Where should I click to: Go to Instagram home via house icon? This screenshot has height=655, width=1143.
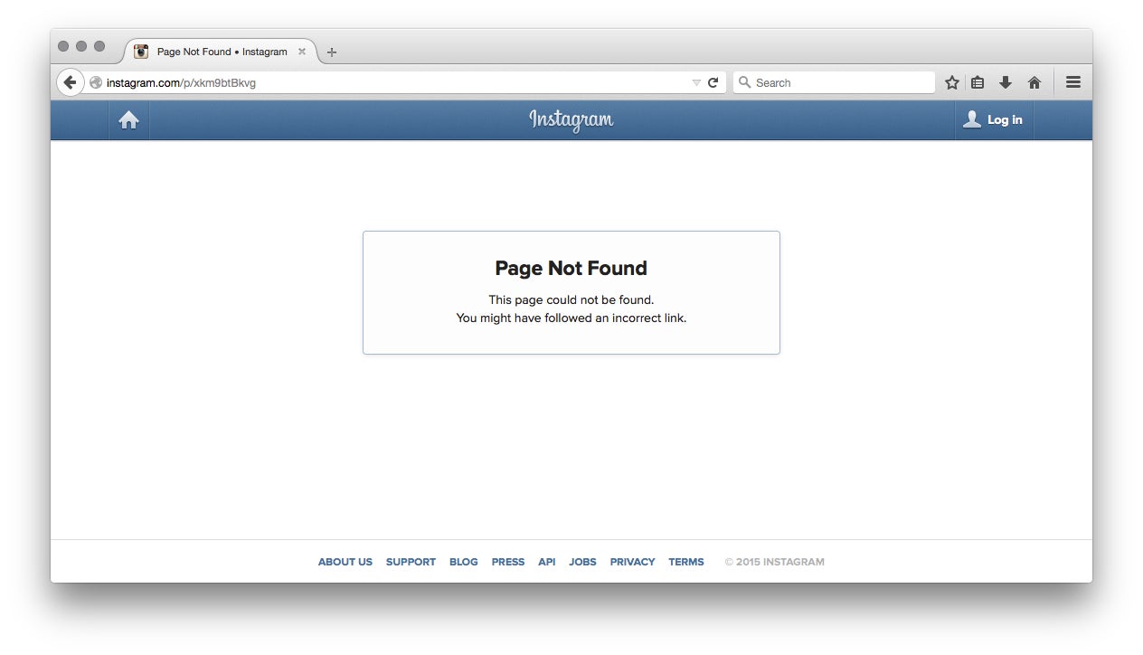[x=128, y=120]
